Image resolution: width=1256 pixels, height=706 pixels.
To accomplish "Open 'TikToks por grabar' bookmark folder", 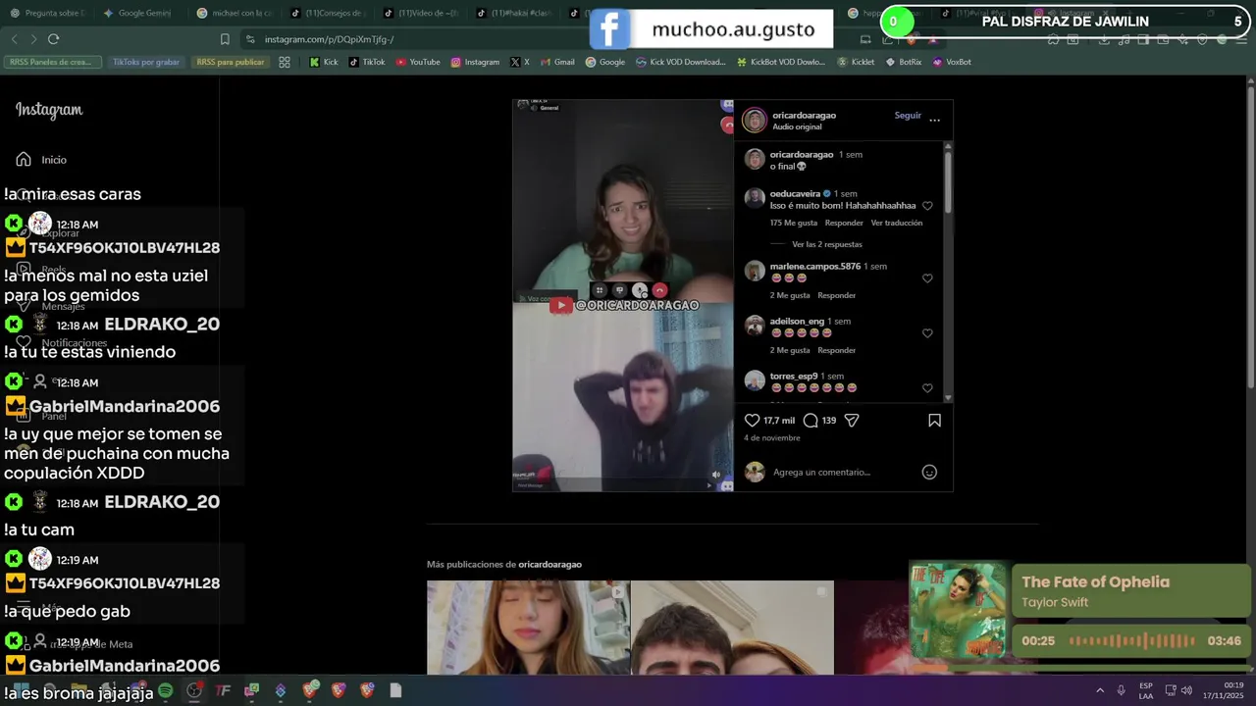I will [x=146, y=62].
